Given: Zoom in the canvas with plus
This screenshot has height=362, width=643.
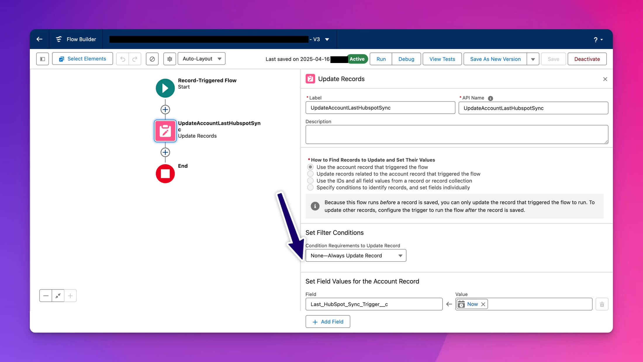Looking at the screenshot, I should coord(70,296).
